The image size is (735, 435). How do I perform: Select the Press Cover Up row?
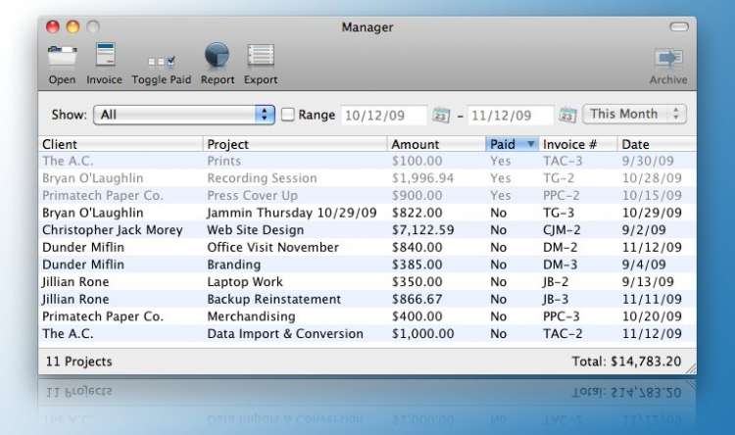click(x=367, y=196)
